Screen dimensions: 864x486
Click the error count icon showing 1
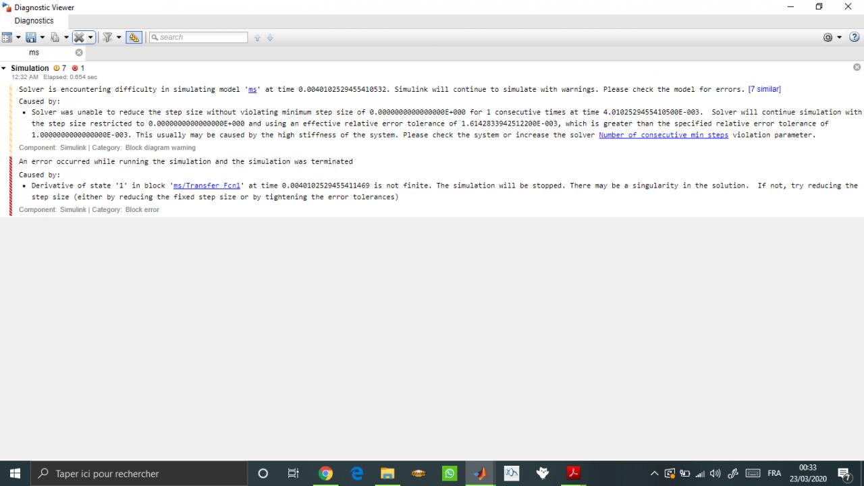(75, 68)
